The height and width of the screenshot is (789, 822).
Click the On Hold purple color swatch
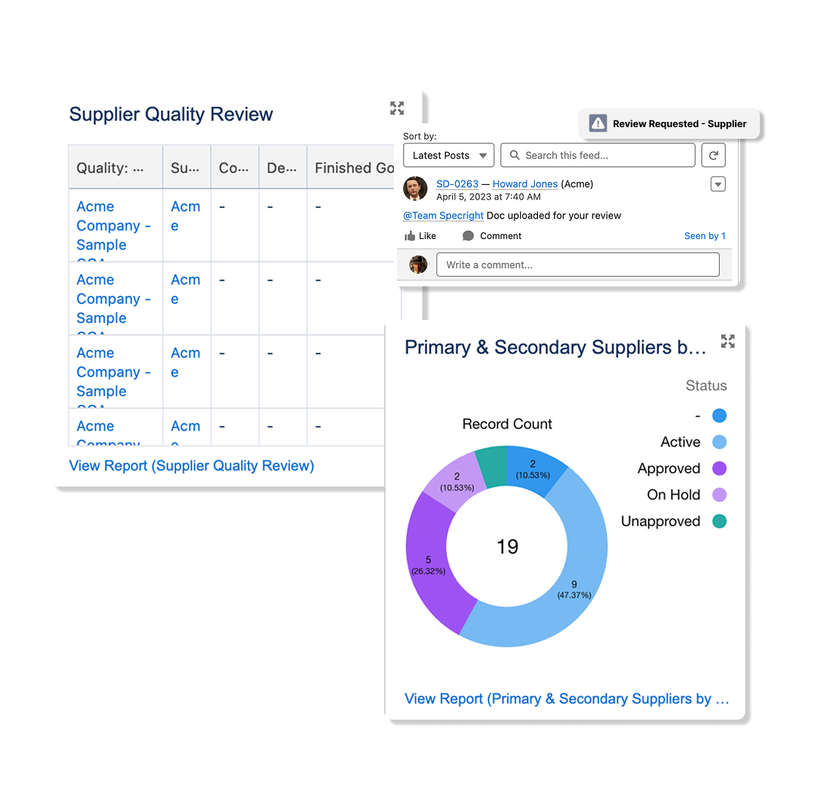tap(719, 495)
